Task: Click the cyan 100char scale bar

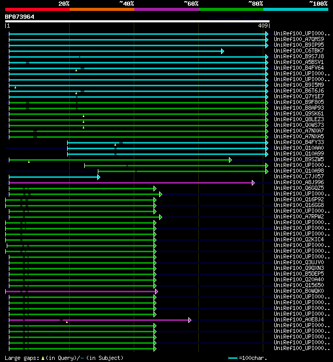Action: coord(233,358)
